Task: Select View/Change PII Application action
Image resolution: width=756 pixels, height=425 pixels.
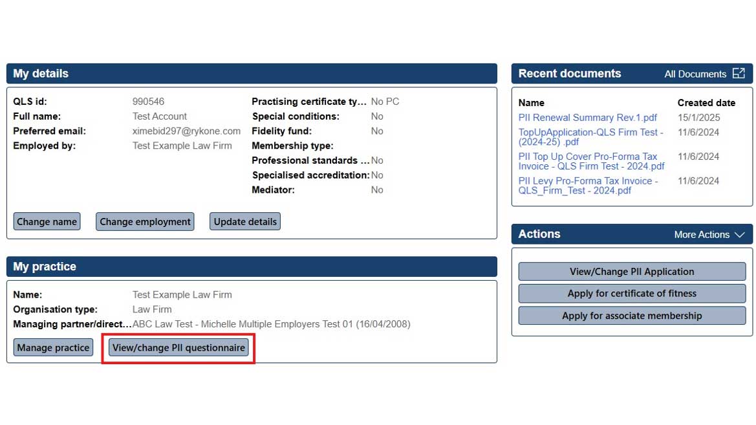Action: point(632,272)
